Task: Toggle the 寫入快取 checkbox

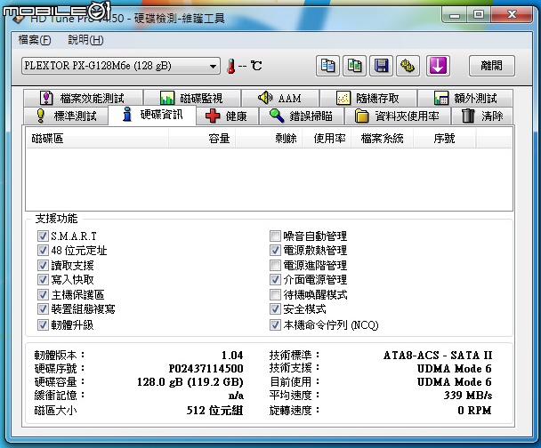Action: tap(43, 279)
